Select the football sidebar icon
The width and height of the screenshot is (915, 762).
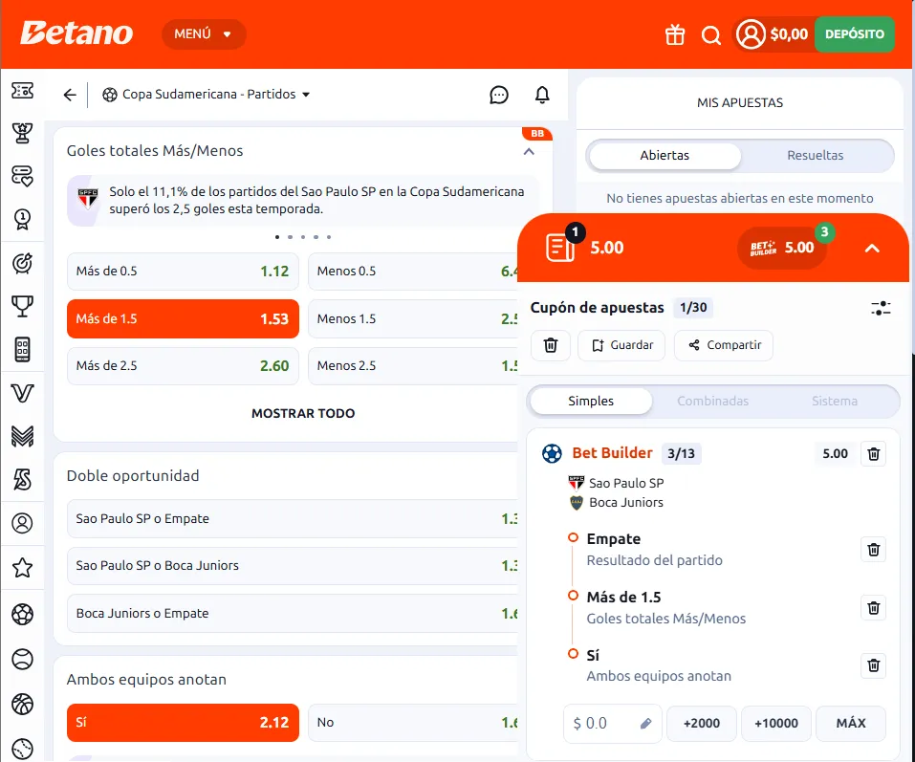click(22, 614)
